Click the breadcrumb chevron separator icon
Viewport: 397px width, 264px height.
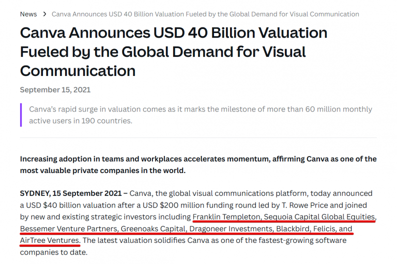[x=45, y=14]
